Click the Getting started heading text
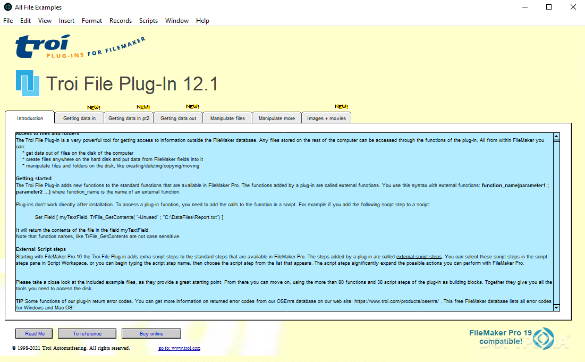 (33, 179)
